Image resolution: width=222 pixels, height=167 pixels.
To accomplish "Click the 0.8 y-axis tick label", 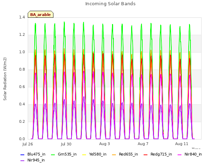I will tap(22, 70).
